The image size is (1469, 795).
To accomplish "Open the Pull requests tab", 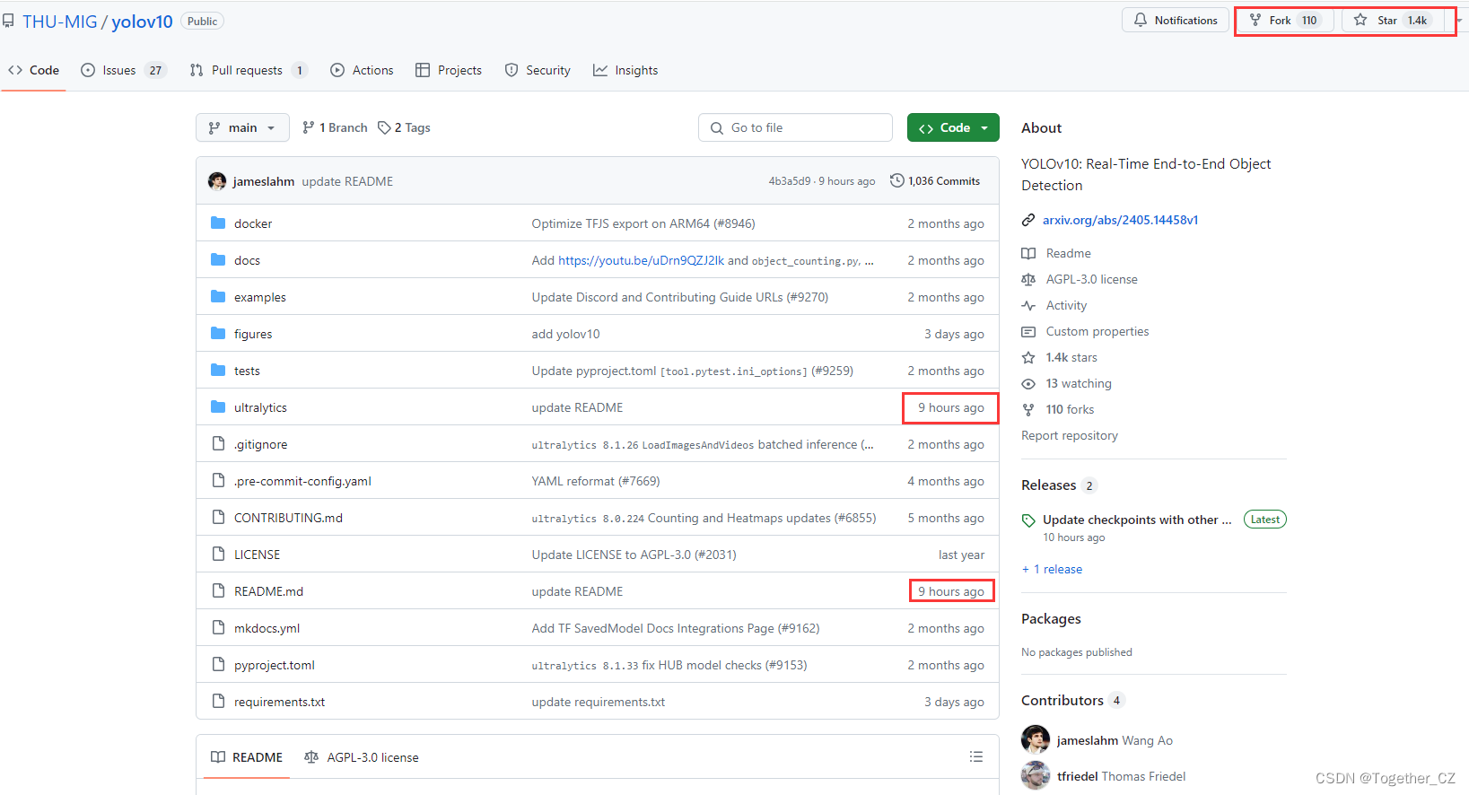I will (249, 70).
